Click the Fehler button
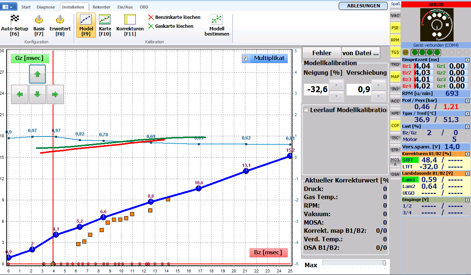 [322, 53]
